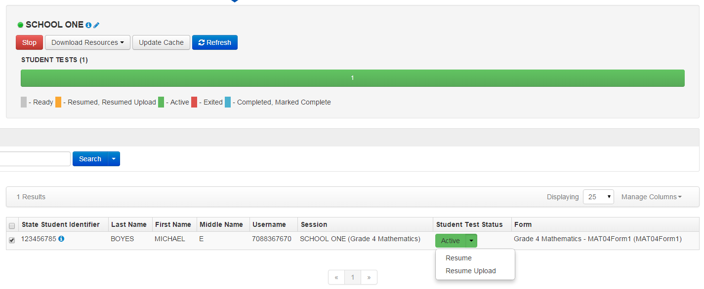This screenshot has width=704, height=289.
Task: Click the info icon beside SCHOOL ONE
Action: (x=88, y=25)
